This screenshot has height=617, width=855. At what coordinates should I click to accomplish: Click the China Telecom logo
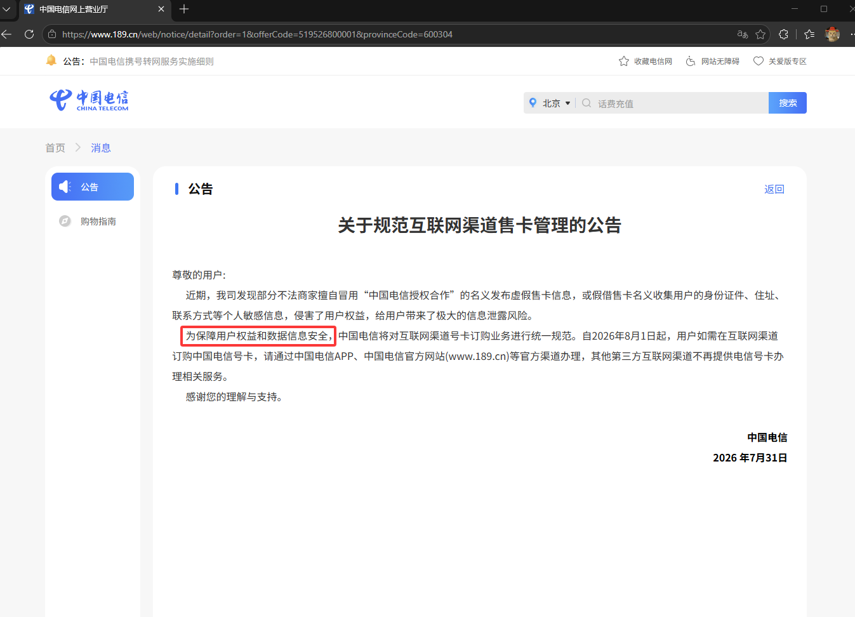pyautogui.click(x=89, y=100)
